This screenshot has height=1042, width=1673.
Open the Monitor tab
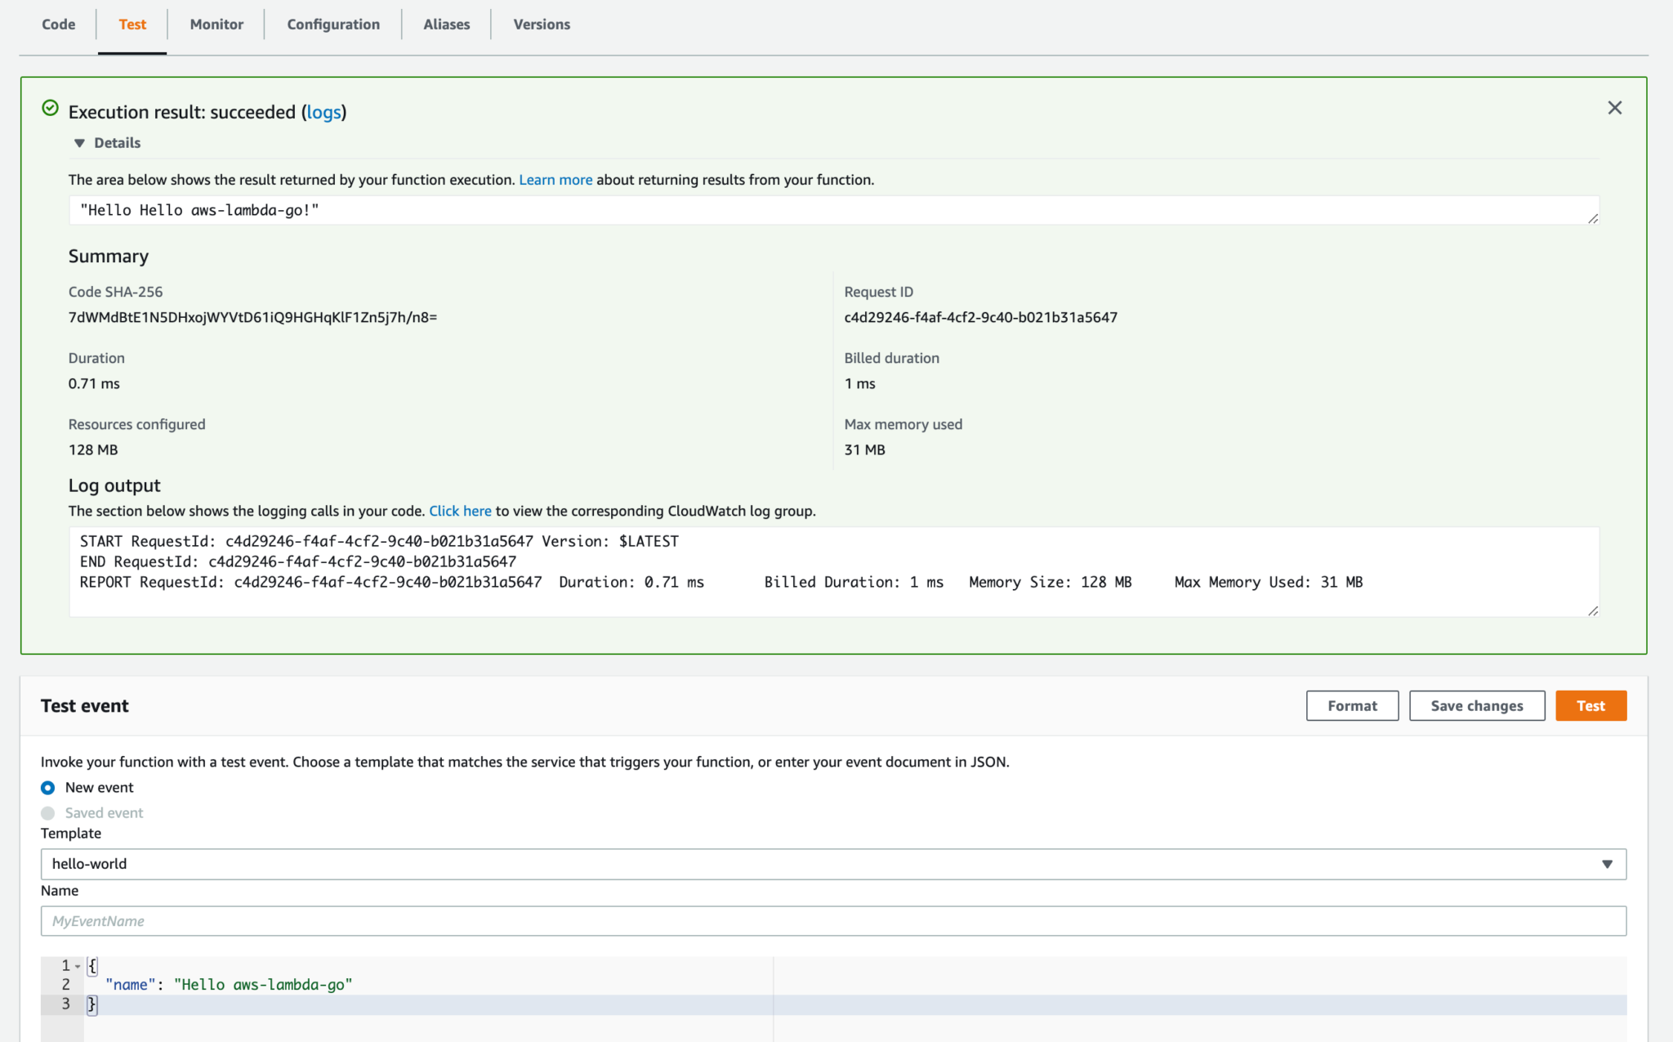(216, 24)
